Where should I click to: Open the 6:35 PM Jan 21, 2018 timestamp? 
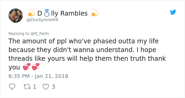[x=38, y=76]
